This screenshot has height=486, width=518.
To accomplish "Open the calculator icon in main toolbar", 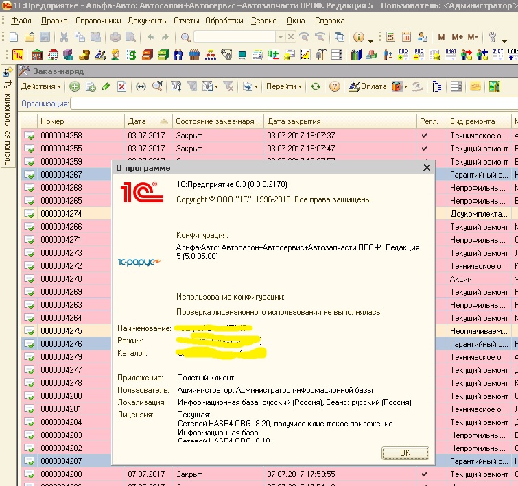I will coord(391,37).
